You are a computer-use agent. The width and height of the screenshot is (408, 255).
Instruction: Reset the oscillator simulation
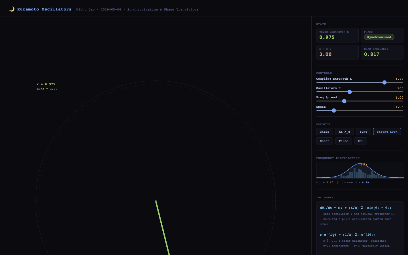coord(324,141)
